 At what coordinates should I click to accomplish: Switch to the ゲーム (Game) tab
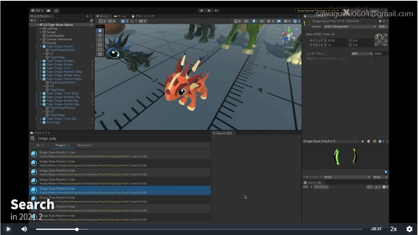click(120, 16)
